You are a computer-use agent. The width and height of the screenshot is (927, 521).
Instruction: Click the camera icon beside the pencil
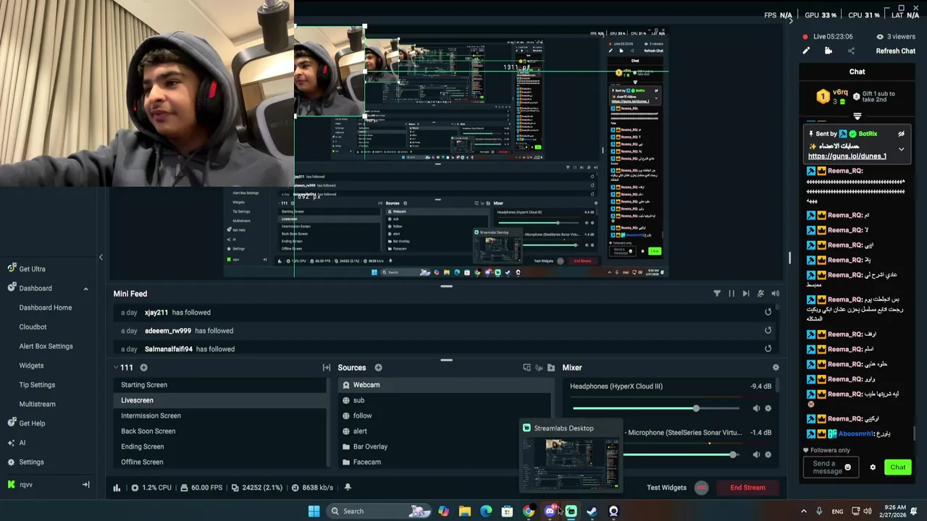pyautogui.click(x=829, y=51)
